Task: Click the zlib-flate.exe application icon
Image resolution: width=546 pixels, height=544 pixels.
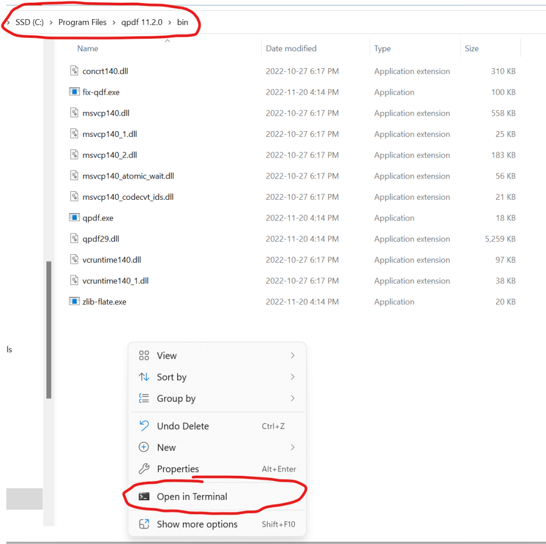Action: (74, 301)
